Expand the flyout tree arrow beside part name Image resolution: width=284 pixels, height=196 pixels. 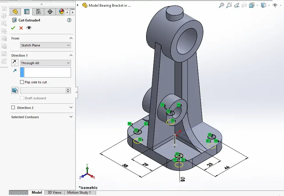tap(78, 5)
